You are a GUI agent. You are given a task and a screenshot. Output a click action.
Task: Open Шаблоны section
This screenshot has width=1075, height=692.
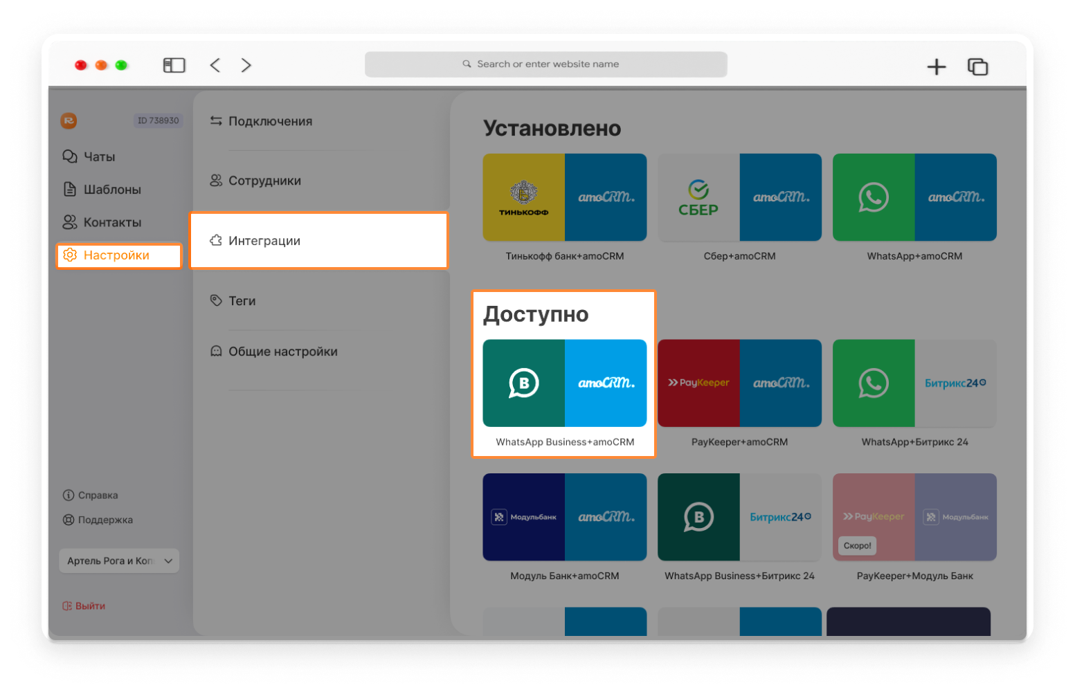tap(102, 190)
